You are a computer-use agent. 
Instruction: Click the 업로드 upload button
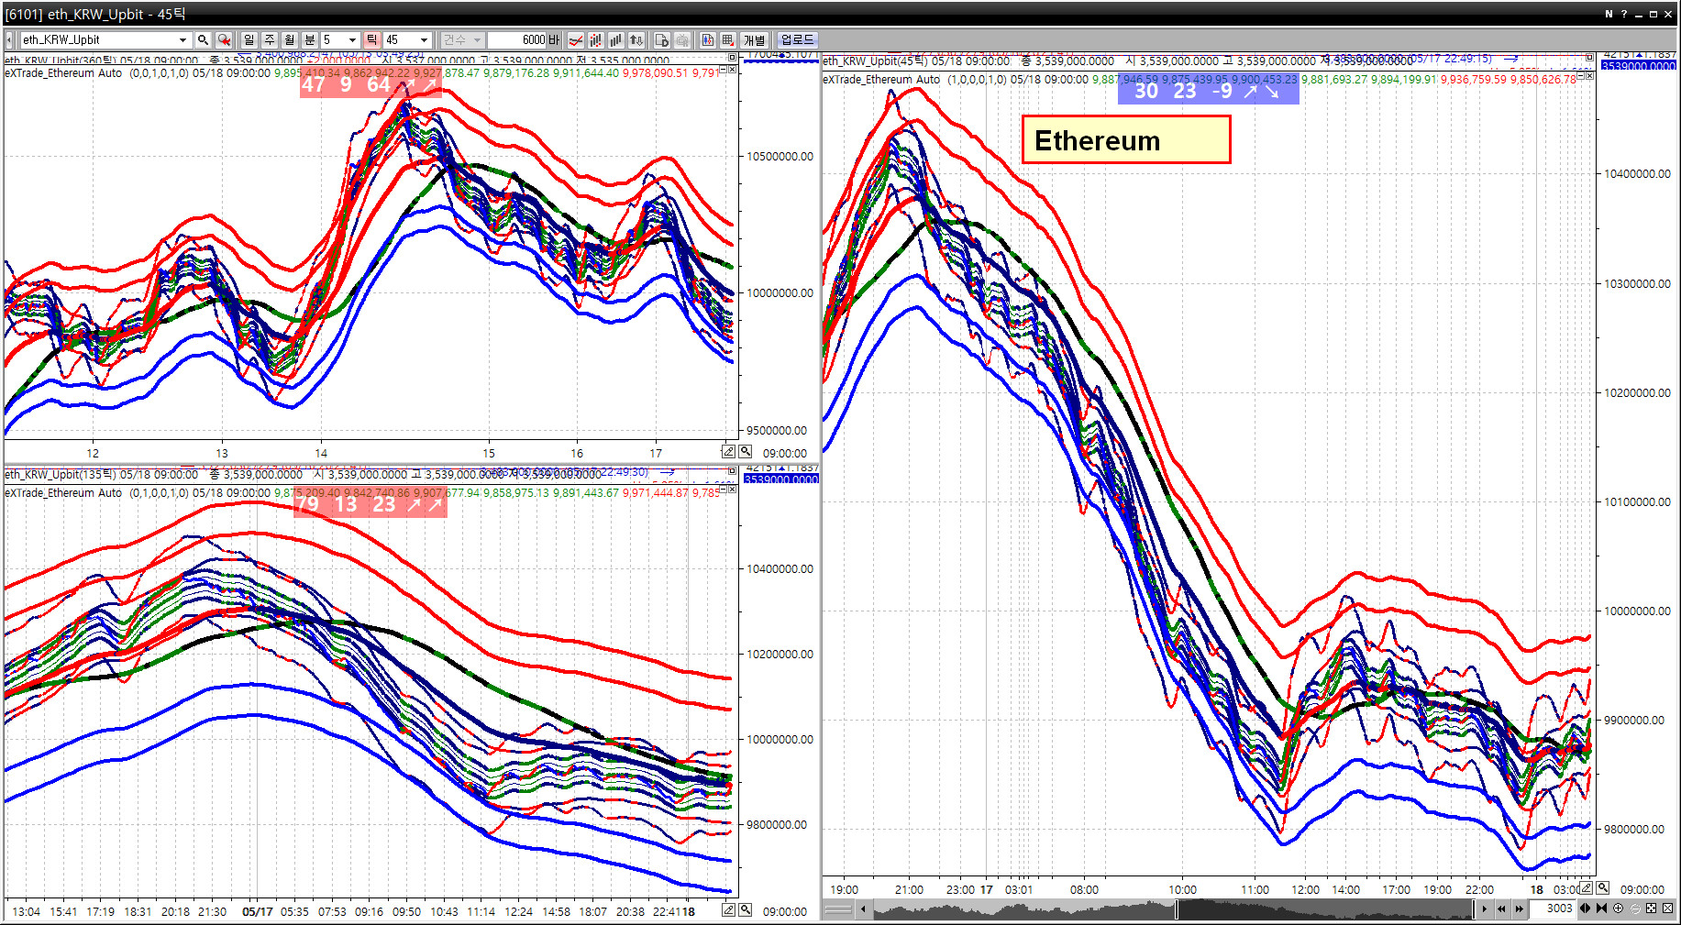pos(797,39)
